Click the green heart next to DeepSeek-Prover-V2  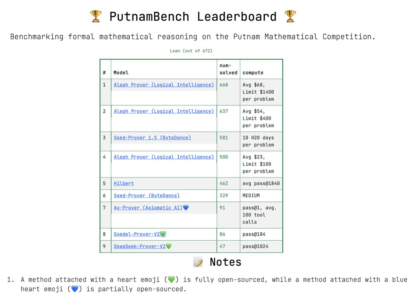tap(168, 246)
